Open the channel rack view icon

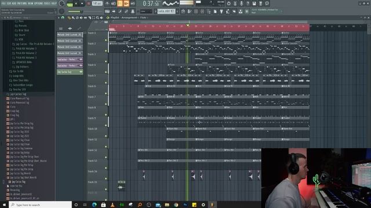click(x=196, y=12)
